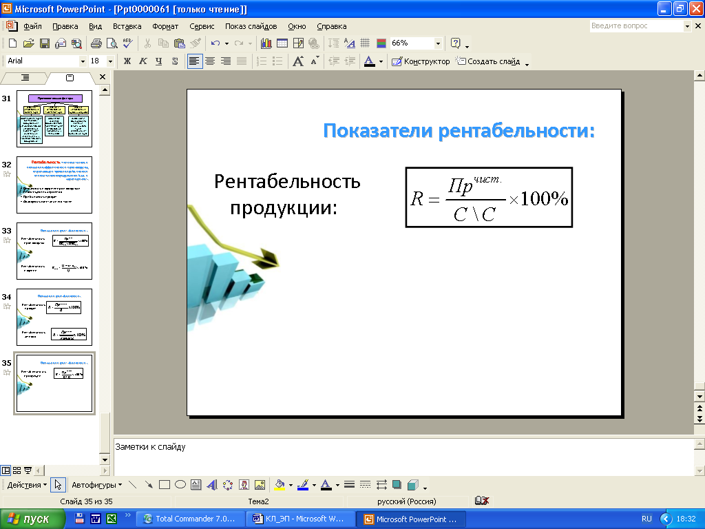Insert WordArt from drawing toolbar
The image size is (705, 529).
click(212, 485)
